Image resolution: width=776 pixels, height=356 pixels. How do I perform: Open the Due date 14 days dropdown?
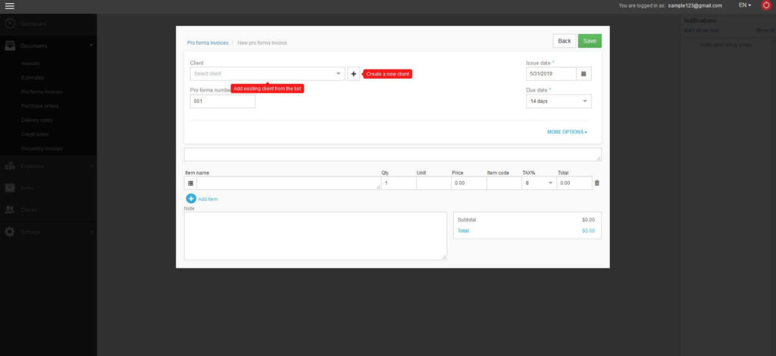click(x=559, y=101)
